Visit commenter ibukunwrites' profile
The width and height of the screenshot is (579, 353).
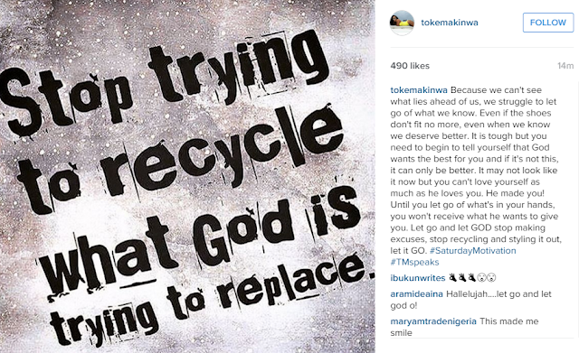(418, 278)
